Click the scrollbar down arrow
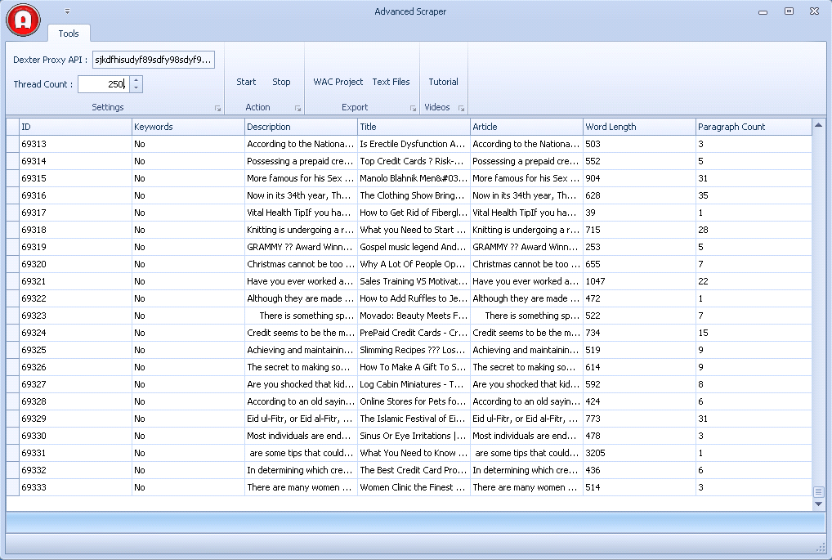This screenshot has width=832, height=560. tap(818, 504)
